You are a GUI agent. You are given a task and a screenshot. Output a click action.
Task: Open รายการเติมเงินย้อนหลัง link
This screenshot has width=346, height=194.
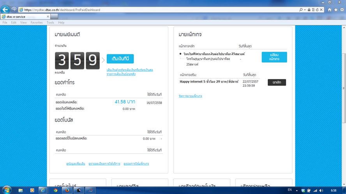click(121, 74)
